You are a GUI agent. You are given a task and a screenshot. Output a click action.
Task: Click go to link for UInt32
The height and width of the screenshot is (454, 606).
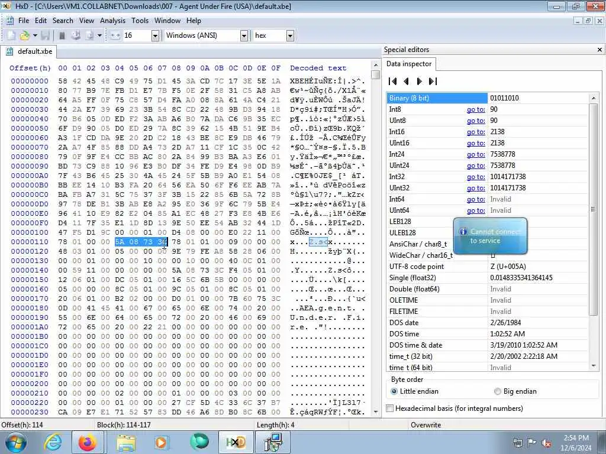pyautogui.click(x=476, y=187)
